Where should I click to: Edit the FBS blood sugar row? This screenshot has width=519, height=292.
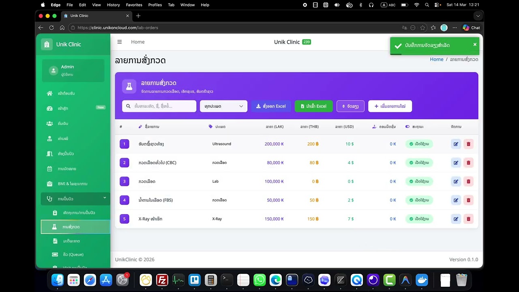(456, 200)
